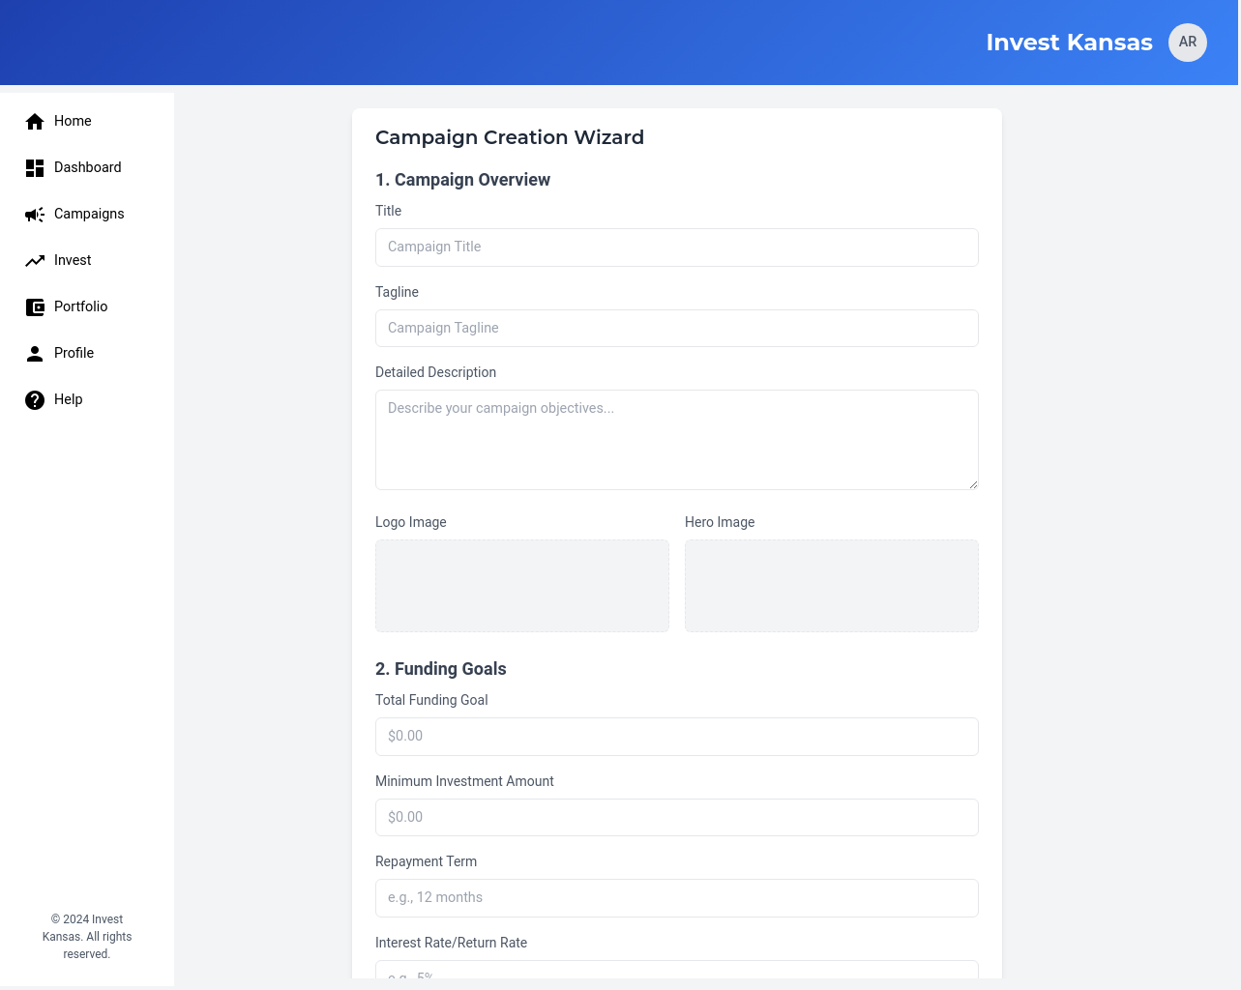Screen dimensions: 1241x990
Task: Select the Portfolio sidebar link
Action: coord(80,306)
